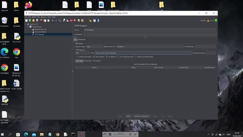Viewport: 243px width, 137px height.
Task: Open the Templates toolbar icon
Action: (30, 21)
